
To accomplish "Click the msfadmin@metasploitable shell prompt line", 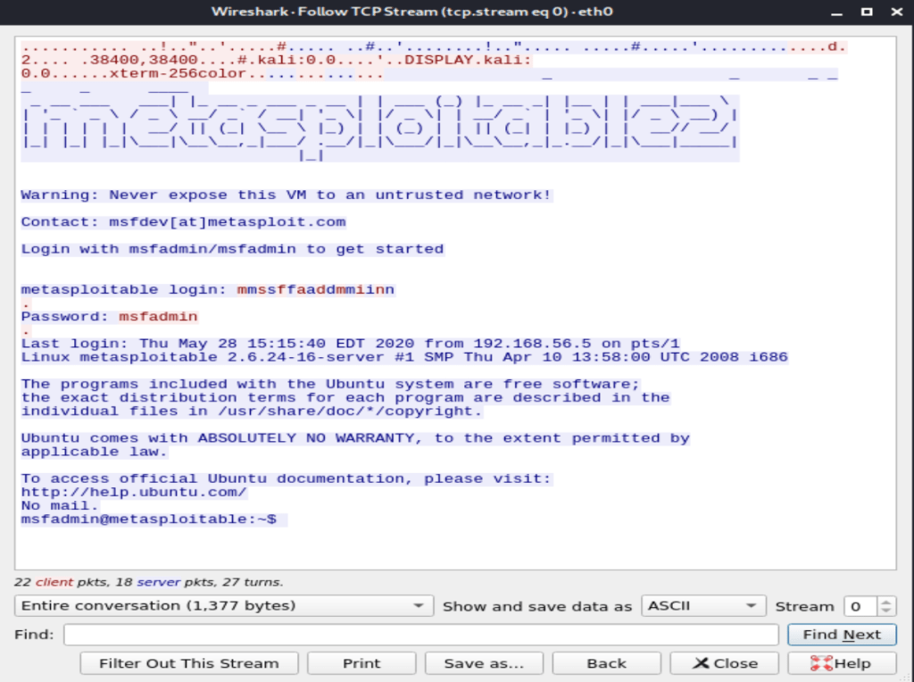I will pos(148,519).
